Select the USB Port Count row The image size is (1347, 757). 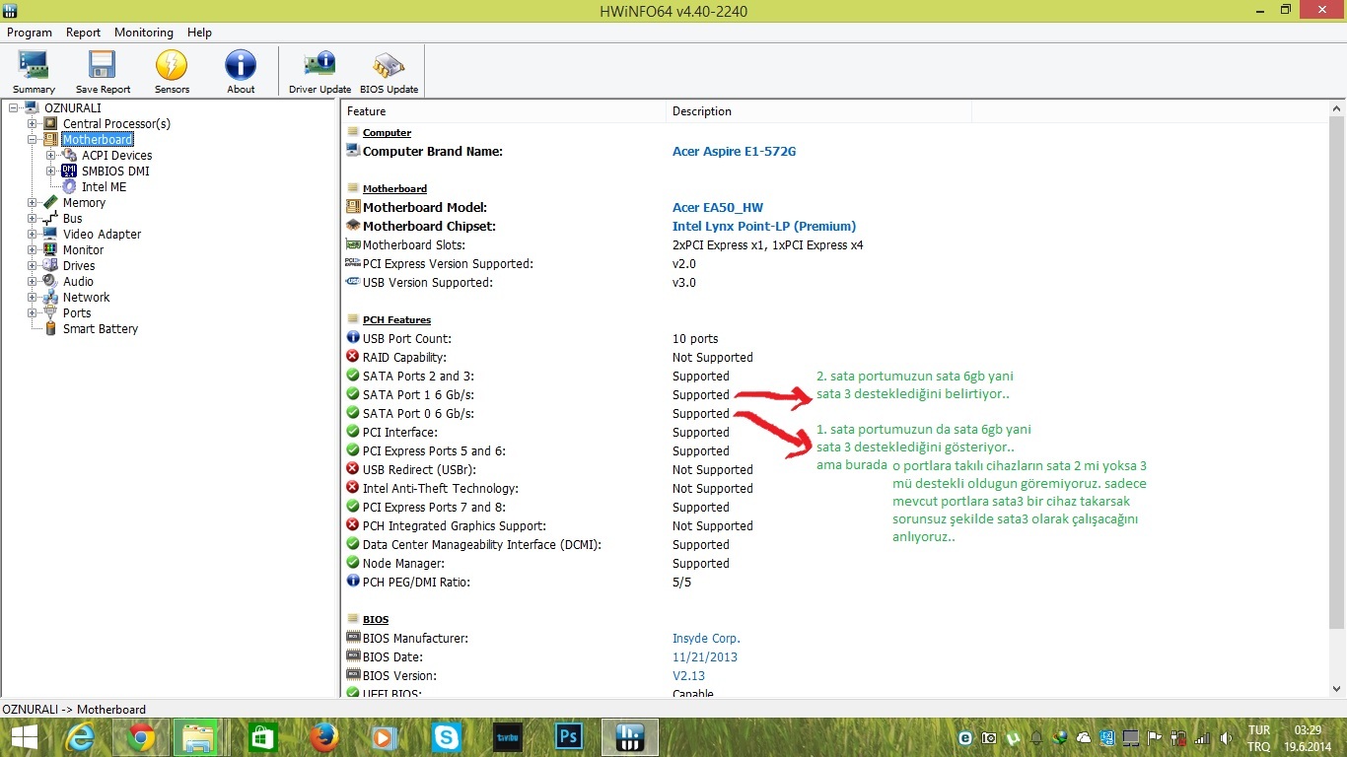(x=835, y=338)
